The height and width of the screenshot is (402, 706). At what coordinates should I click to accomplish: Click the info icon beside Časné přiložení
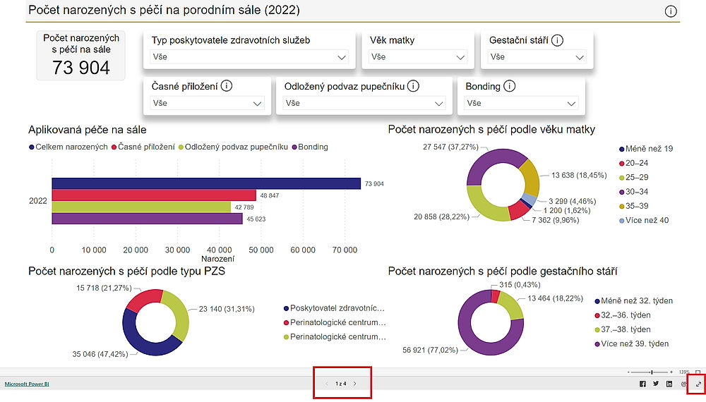click(227, 86)
